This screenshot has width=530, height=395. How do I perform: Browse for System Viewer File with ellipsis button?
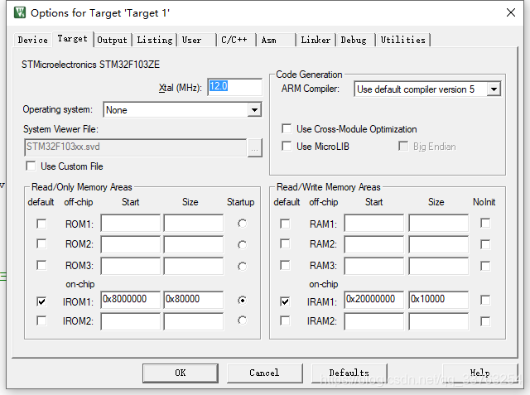point(255,147)
